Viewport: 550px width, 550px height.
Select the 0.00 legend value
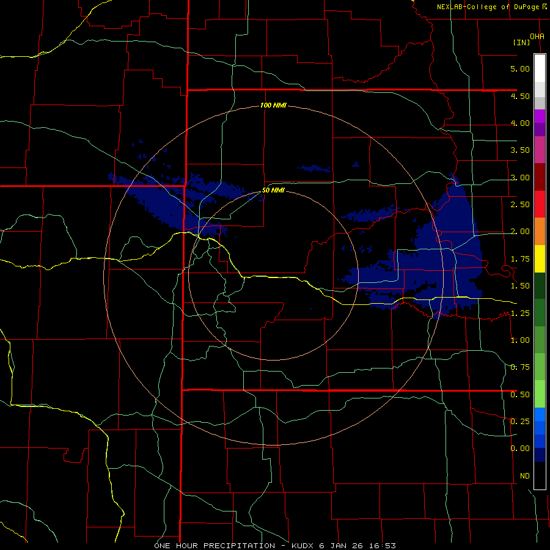point(520,449)
